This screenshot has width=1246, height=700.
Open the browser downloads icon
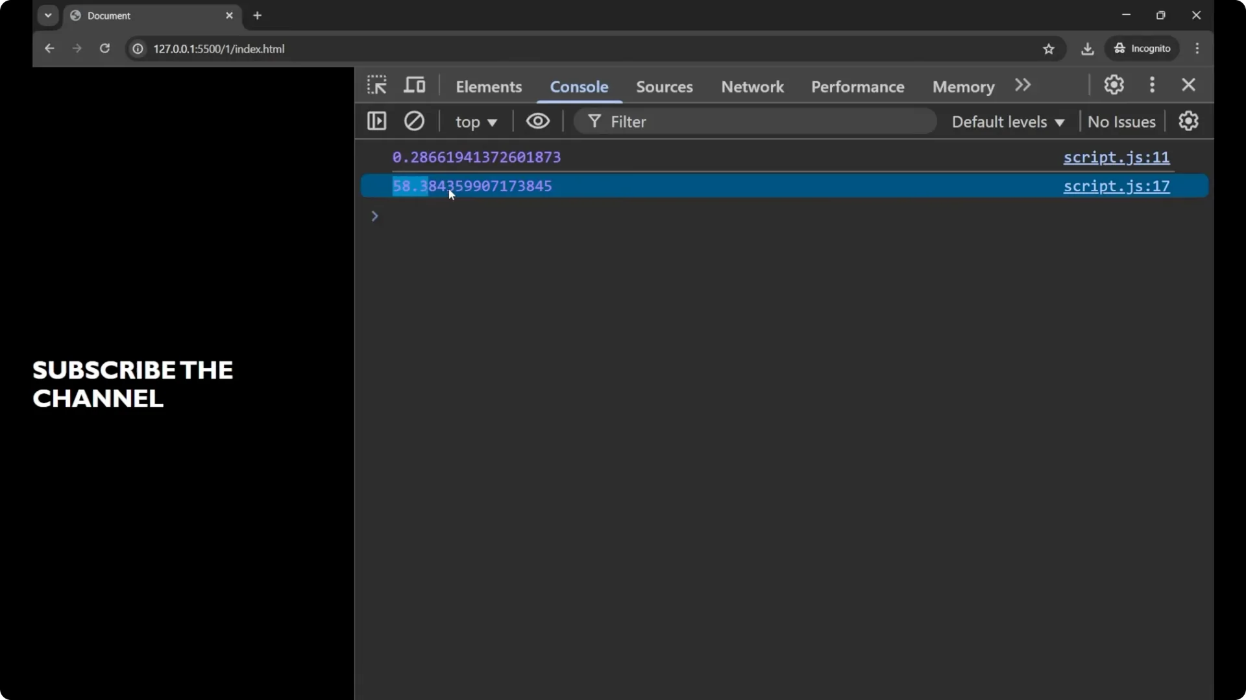pos(1088,49)
